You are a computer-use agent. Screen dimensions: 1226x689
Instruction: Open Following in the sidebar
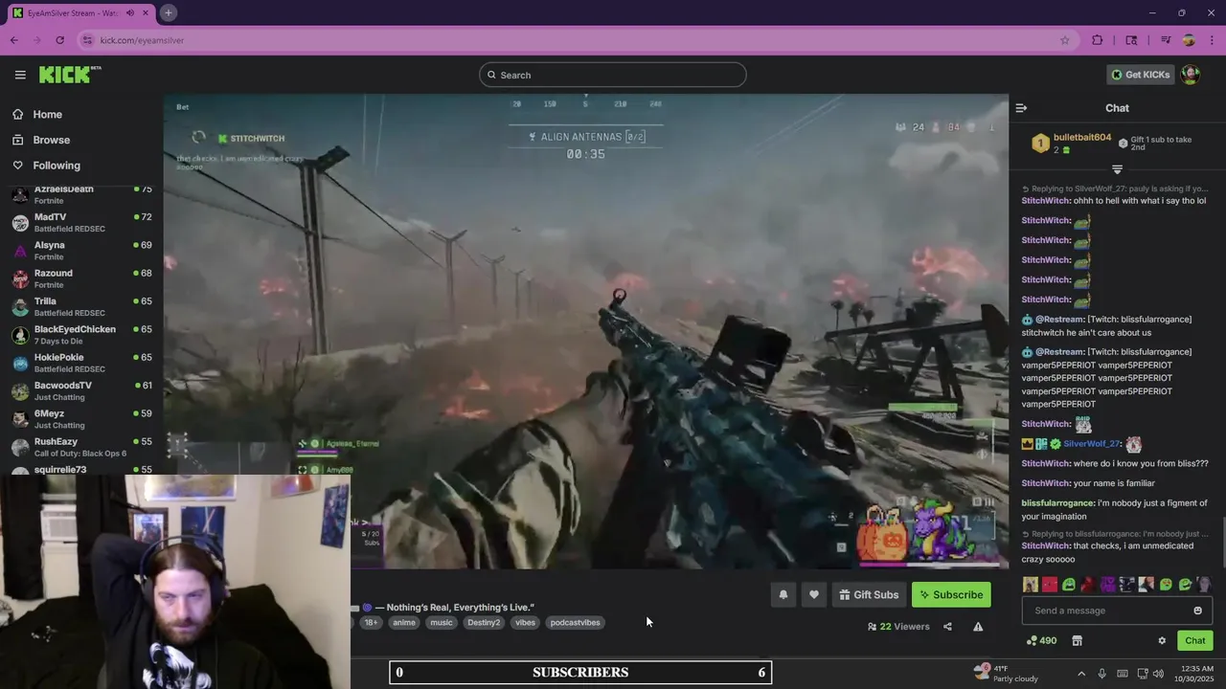tap(57, 166)
